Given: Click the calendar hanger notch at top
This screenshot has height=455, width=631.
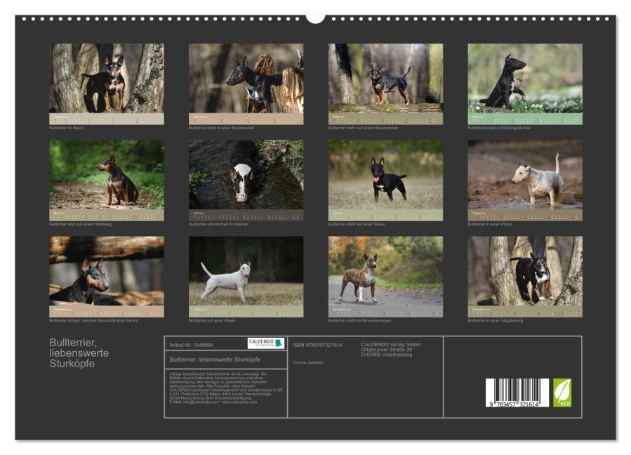Looking at the screenshot, I should 316,18.
